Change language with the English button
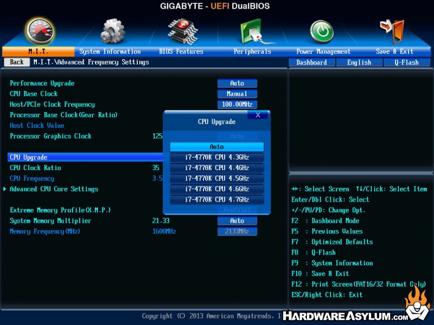The height and width of the screenshot is (325, 434). pyautogui.click(x=359, y=62)
